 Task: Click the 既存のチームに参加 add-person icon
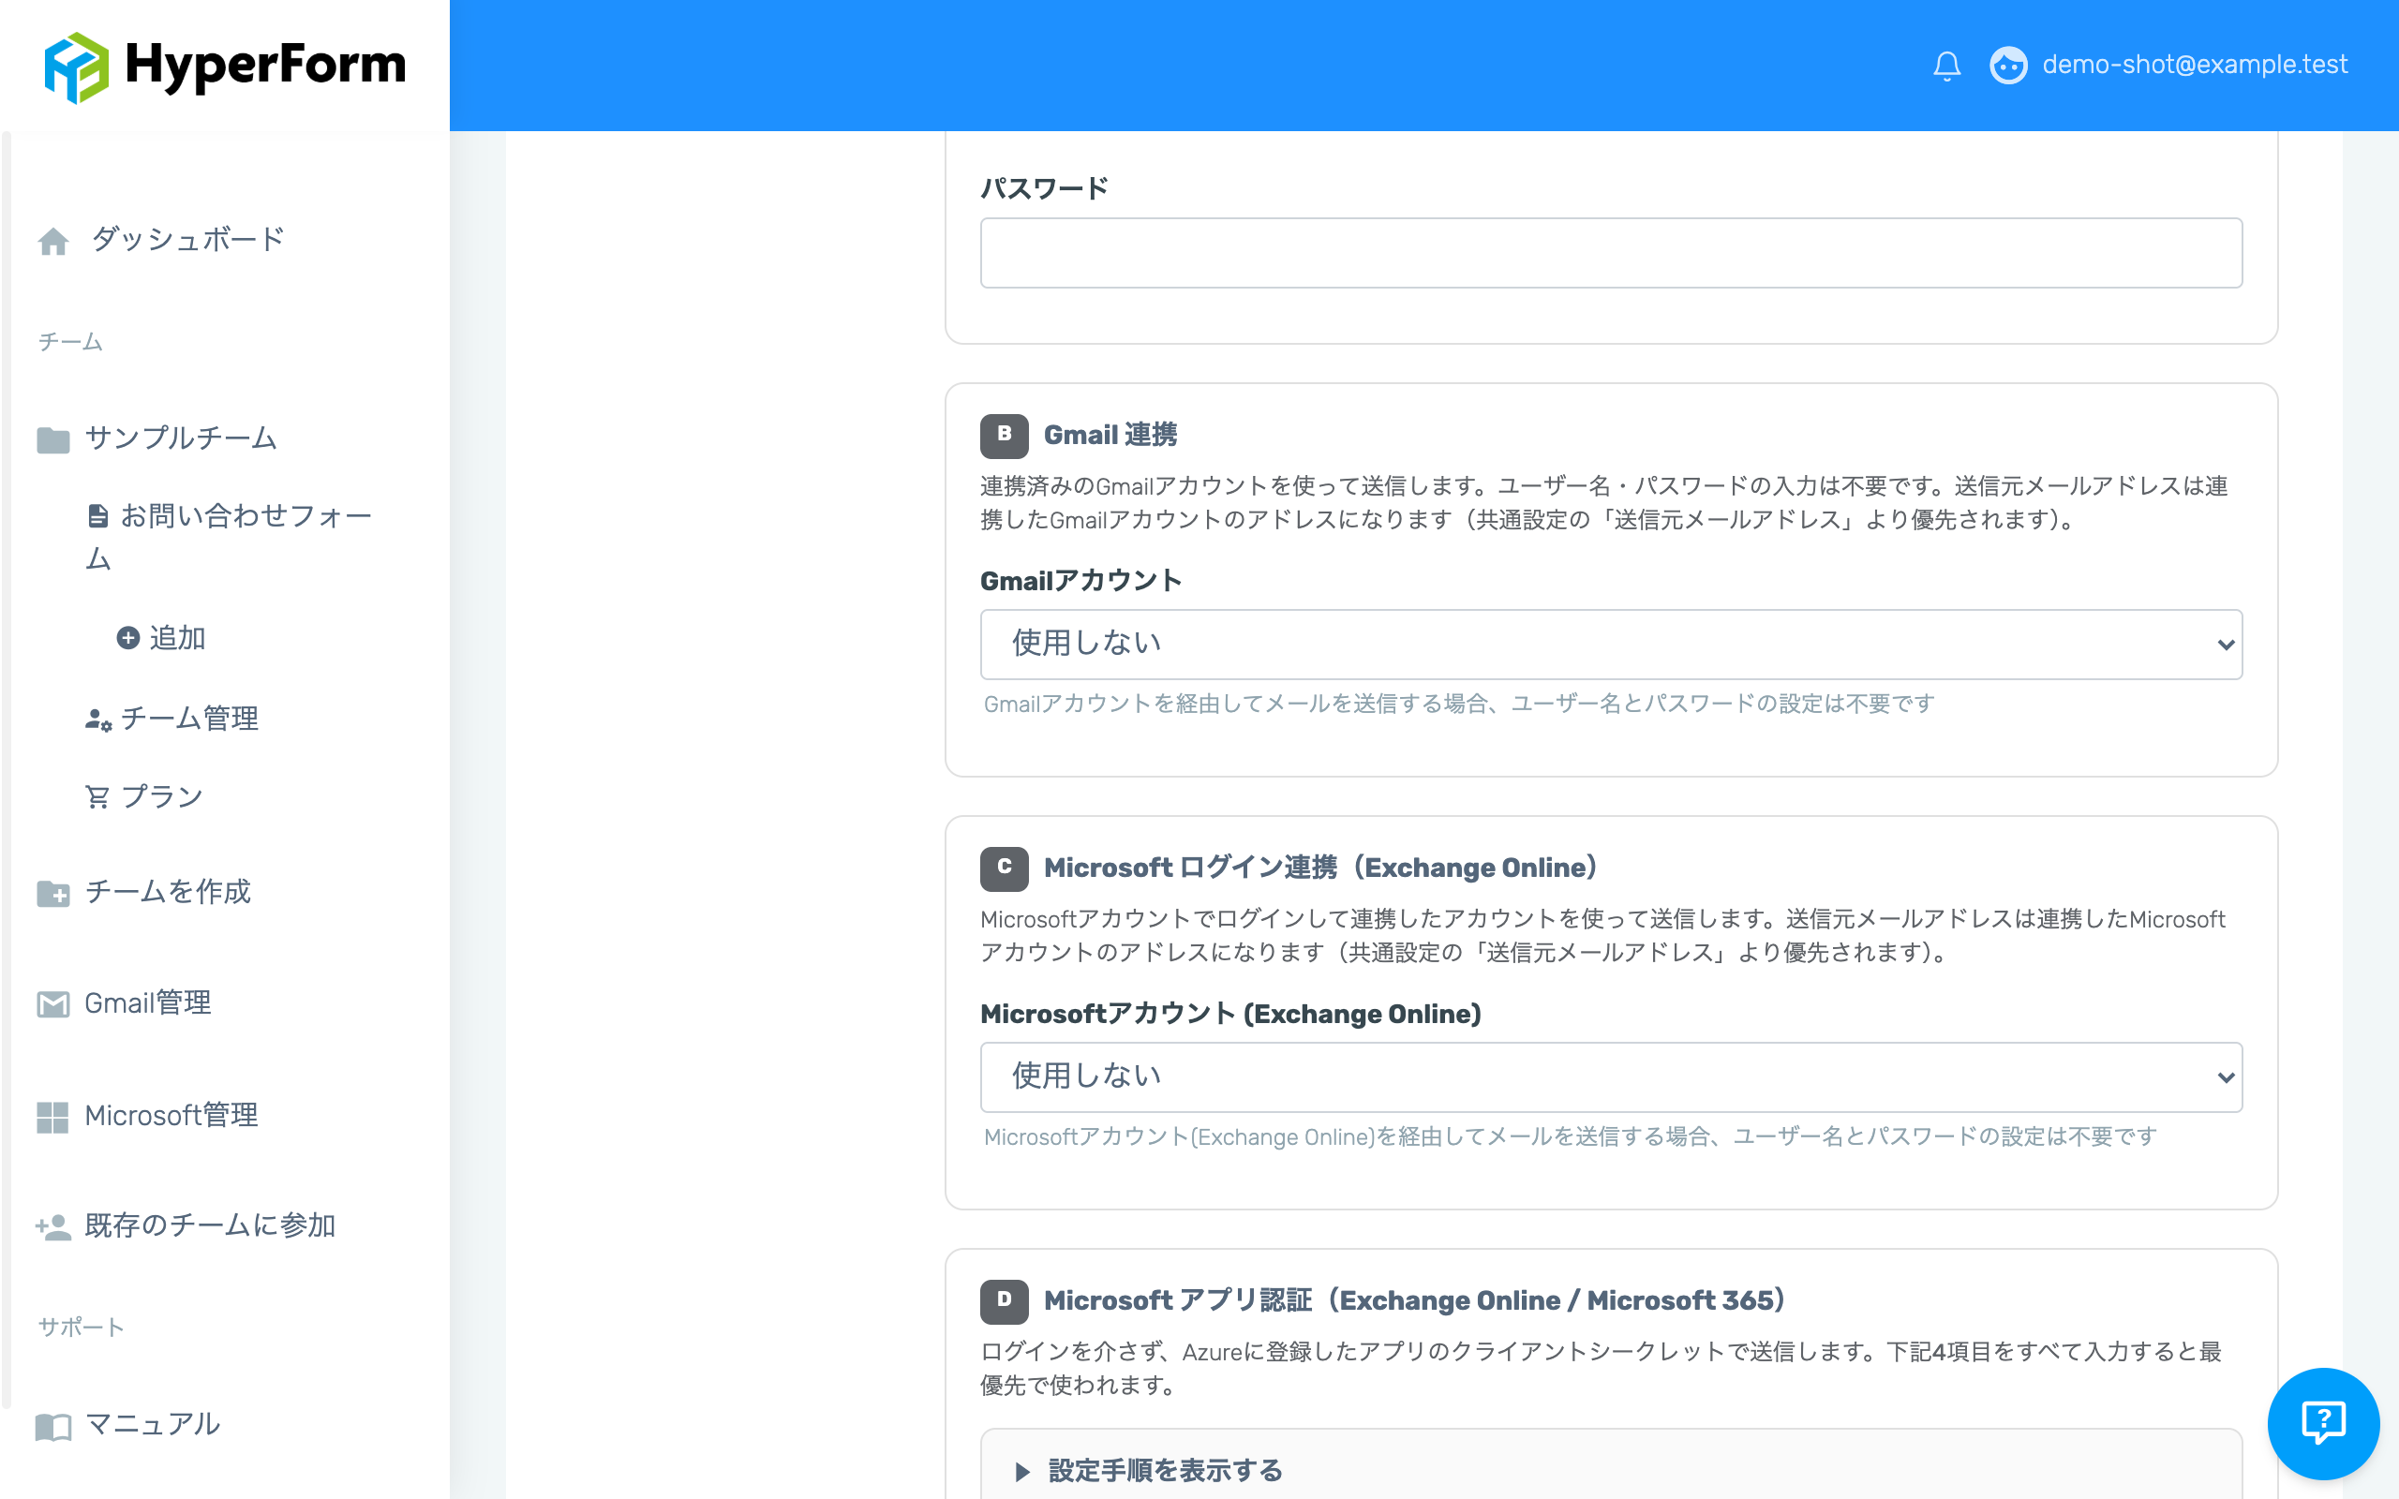(x=53, y=1227)
